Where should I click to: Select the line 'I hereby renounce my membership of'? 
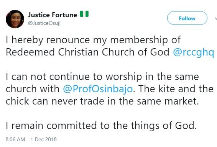pos(93,40)
